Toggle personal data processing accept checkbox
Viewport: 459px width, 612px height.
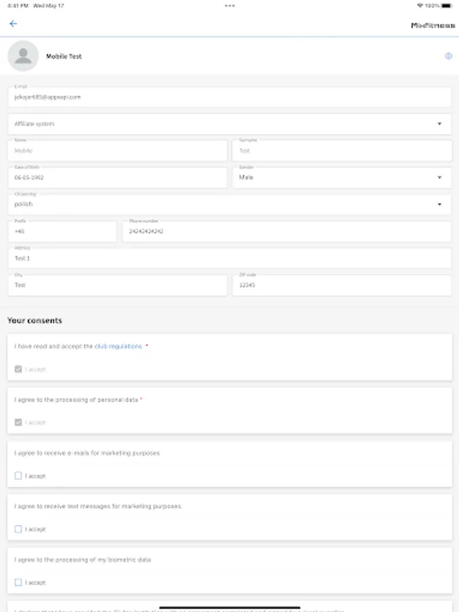18,422
